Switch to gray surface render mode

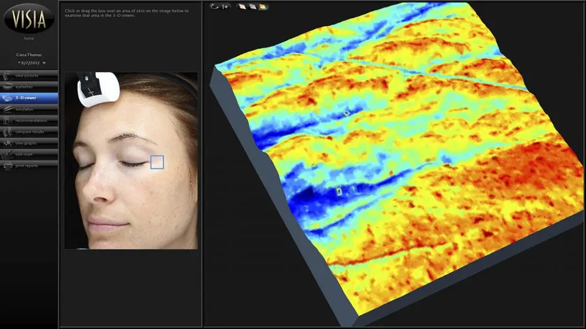tap(252, 7)
